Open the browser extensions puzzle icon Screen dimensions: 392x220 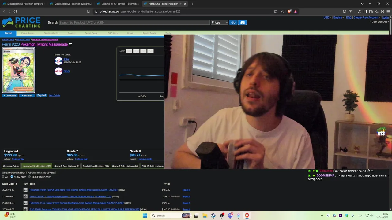(345, 12)
